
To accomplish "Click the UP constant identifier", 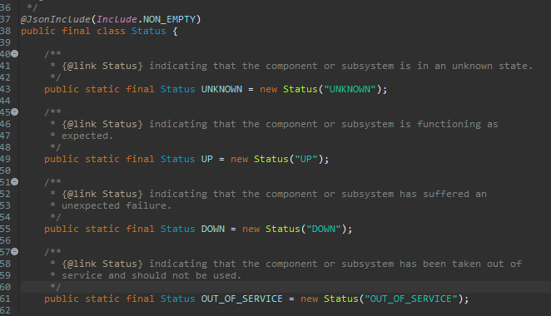I will point(207,159).
